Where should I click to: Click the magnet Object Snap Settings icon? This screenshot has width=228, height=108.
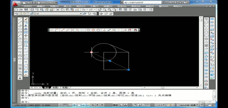(x=136, y=30)
